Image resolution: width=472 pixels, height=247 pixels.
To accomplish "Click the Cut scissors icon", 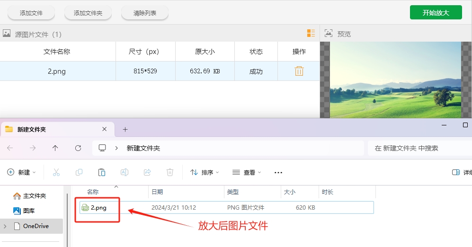I will pos(56,172).
